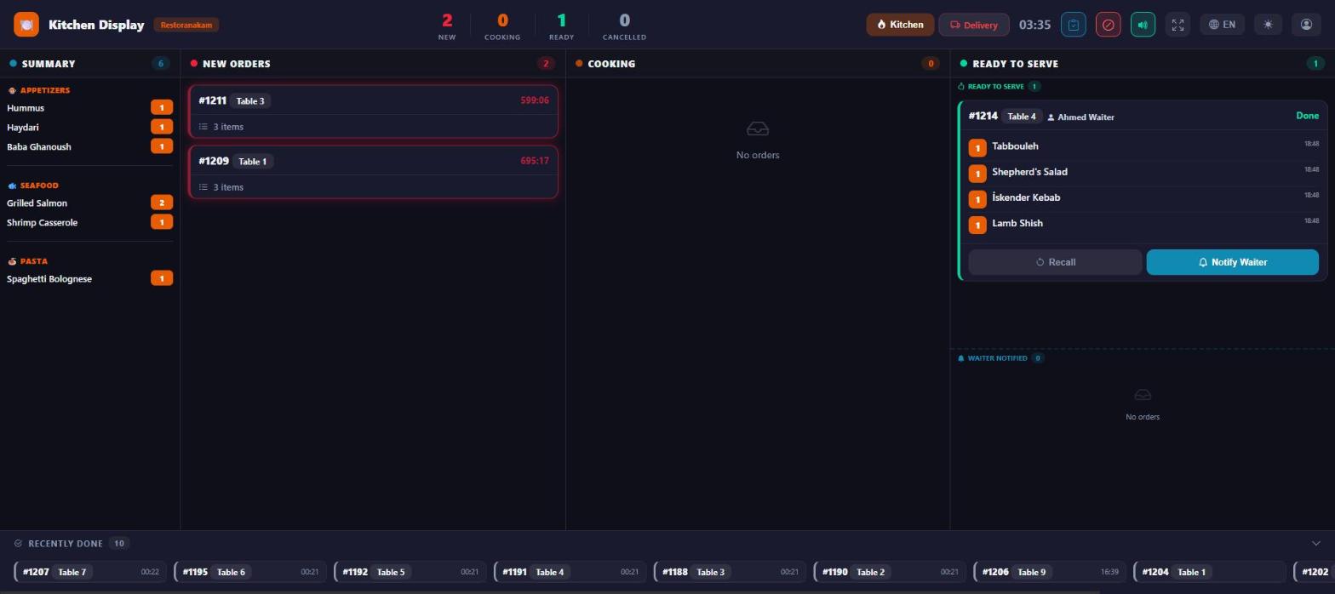Open recently done order #1207
The image size is (1335, 594).
(90, 572)
